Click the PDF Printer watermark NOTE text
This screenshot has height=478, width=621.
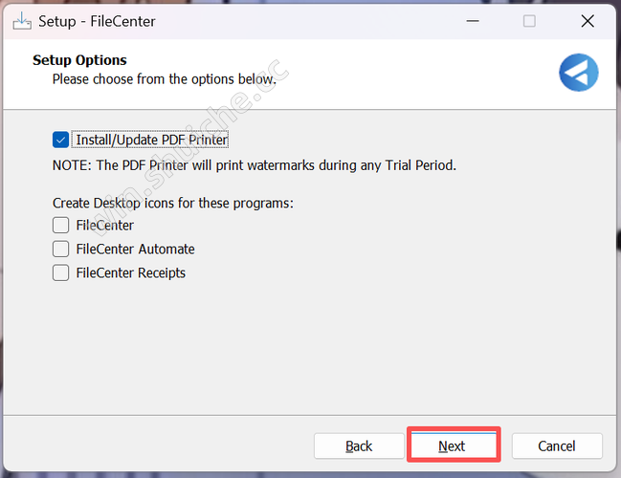tap(255, 165)
